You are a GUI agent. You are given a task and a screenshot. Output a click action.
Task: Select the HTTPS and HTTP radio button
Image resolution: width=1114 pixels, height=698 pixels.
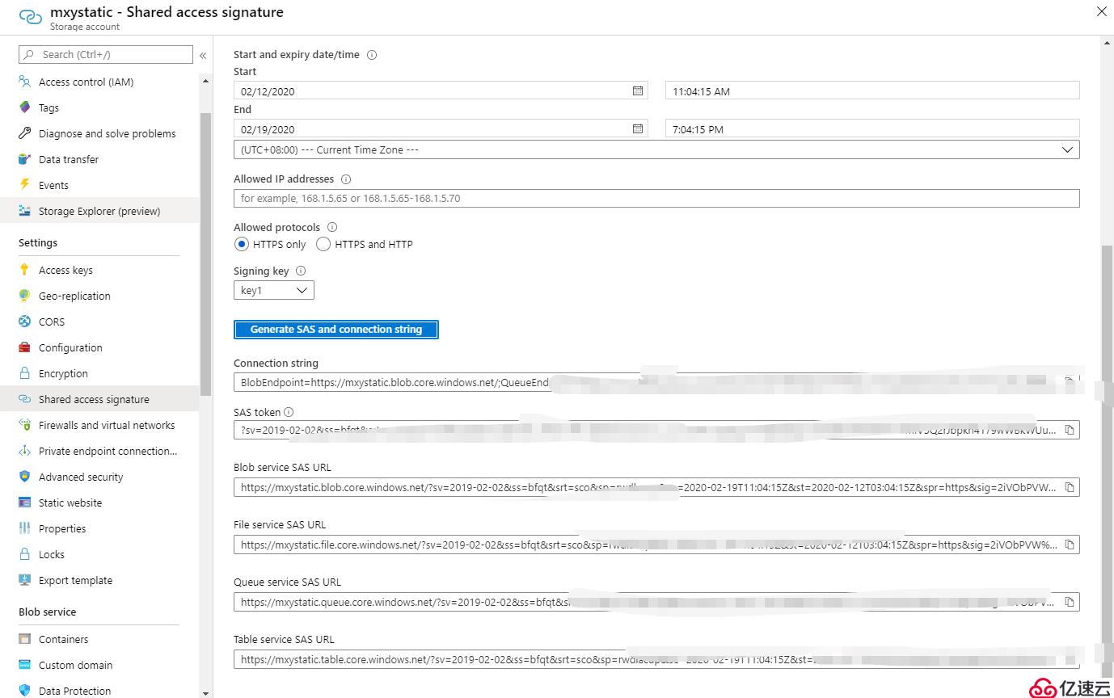point(323,244)
